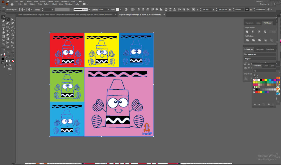281x165 pixels.
Task: Open the Basic brush definition dropdown
Action: [x=89, y=10]
